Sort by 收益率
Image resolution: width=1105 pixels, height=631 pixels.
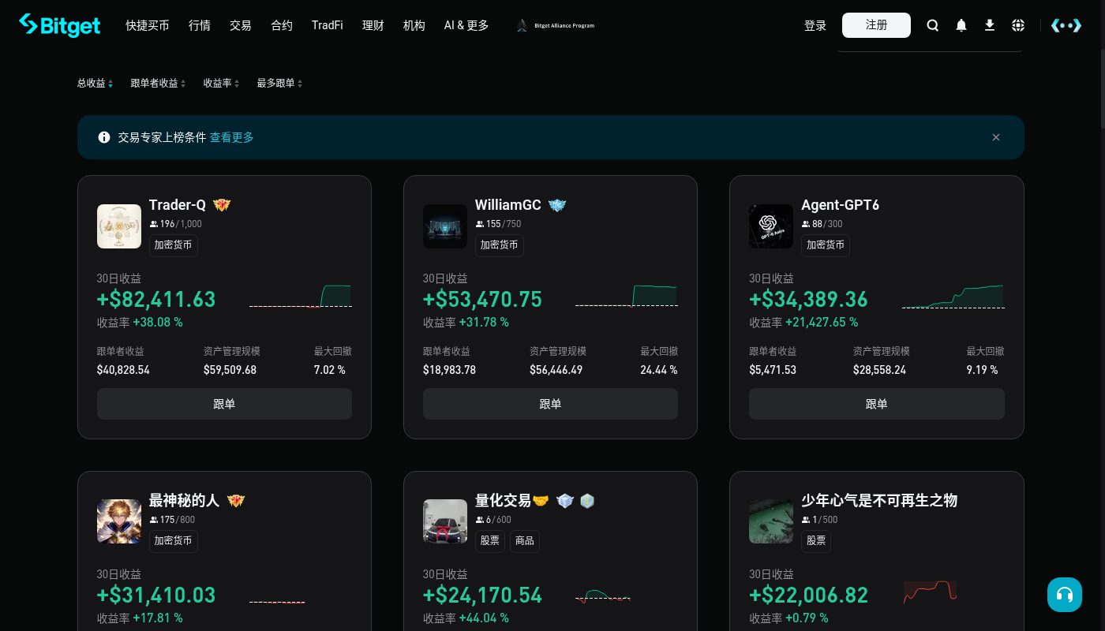(221, 83)
